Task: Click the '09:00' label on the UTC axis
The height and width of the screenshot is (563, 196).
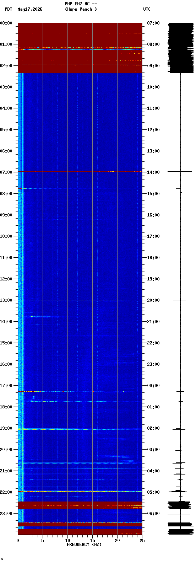Action: click(x=153, y=66)
